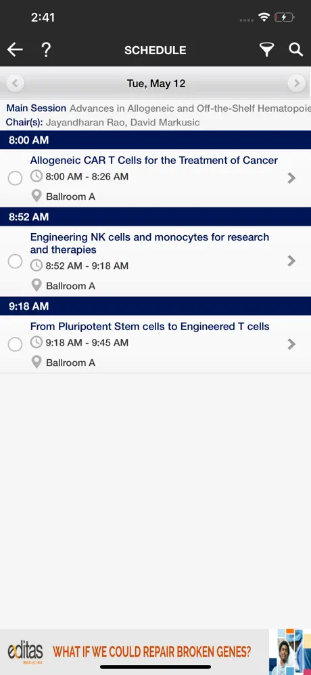Select circle for Pluripotent Stem cells session
Image resolution: width=311 pixels, height=675 pixels.
[x=15, y=344]
